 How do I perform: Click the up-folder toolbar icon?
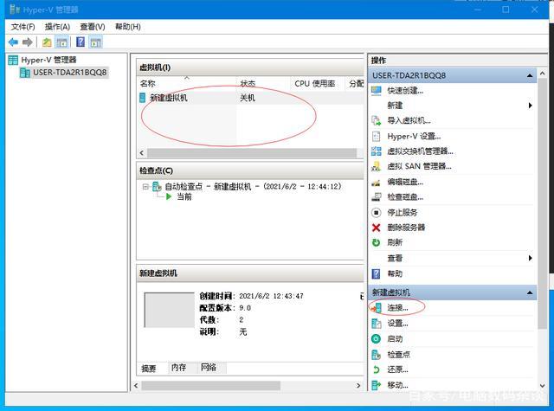pos(47,42)
